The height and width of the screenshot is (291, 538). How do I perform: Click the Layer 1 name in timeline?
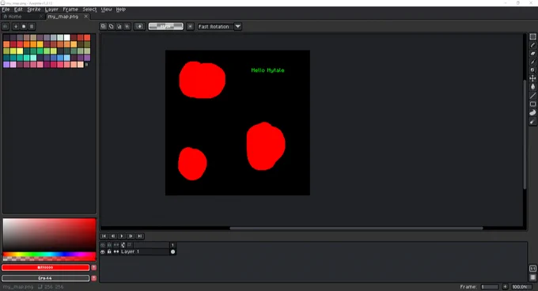pyautogui.click(x=130, y=252)
